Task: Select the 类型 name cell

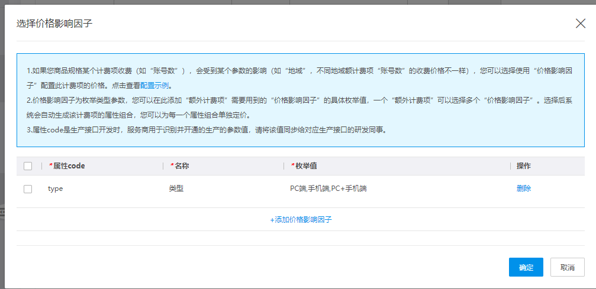Action: 176,189
